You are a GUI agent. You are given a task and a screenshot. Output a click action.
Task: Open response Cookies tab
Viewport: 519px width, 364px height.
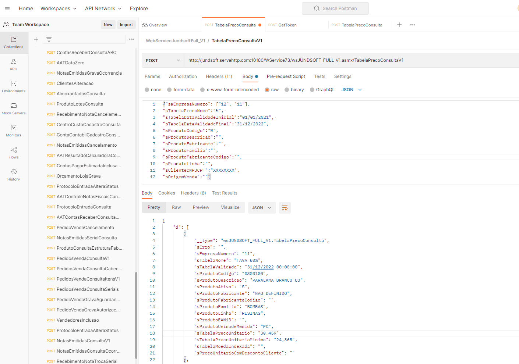(167, 193)
